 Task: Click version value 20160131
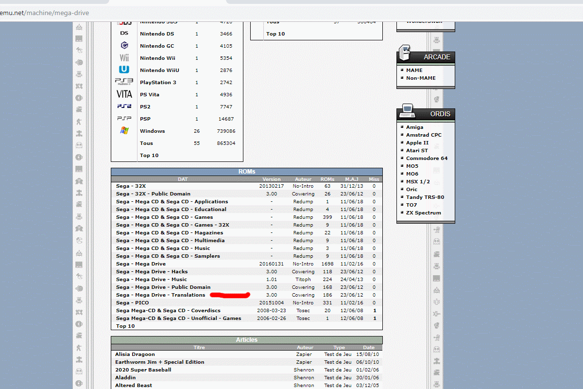(x=272, y=264)
